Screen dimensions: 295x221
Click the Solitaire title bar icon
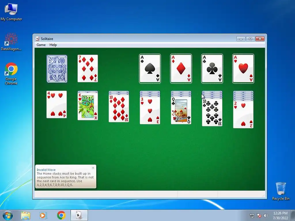click(37, 39)
